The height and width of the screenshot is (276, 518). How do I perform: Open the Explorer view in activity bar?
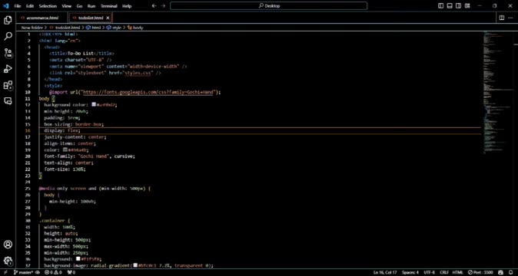coord(8,20)
